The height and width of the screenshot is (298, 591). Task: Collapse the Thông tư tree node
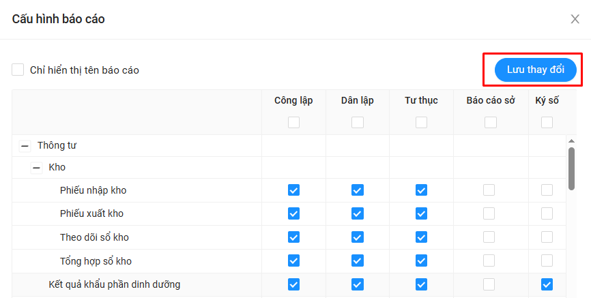(x=25, y=146)
